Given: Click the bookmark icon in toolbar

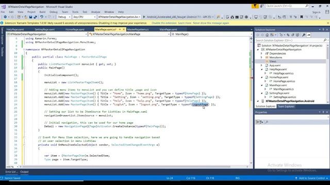Looking at the screenshot, I should click(302, 17).
